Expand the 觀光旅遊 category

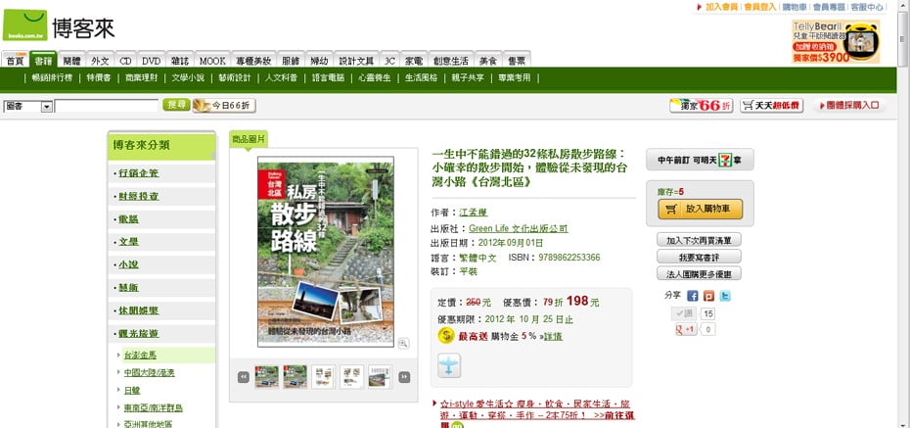click(x=140, y=335)
